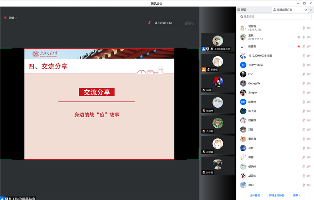Switch to the 聊天 chat tab

point(242,9)
